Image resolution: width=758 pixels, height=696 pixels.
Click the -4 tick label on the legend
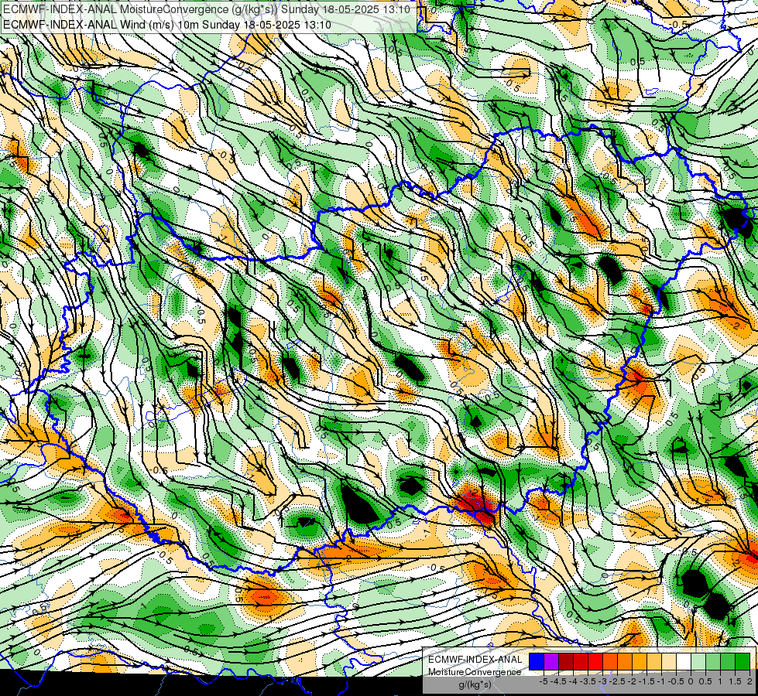[573, 681]
